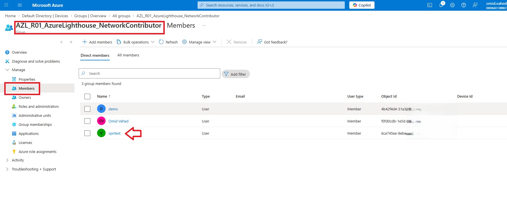Screen dimensions: 507x206
Task: Click the vpntest avatar icon
Action: coord(101,133)
